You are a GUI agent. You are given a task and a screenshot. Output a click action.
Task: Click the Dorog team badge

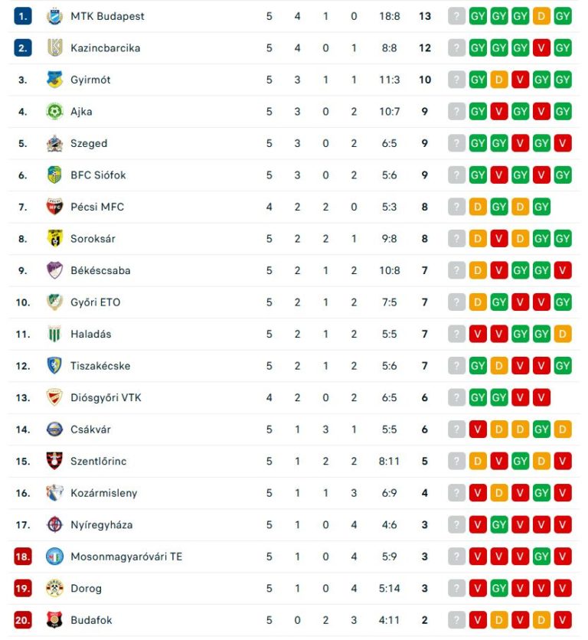[54, 589]
